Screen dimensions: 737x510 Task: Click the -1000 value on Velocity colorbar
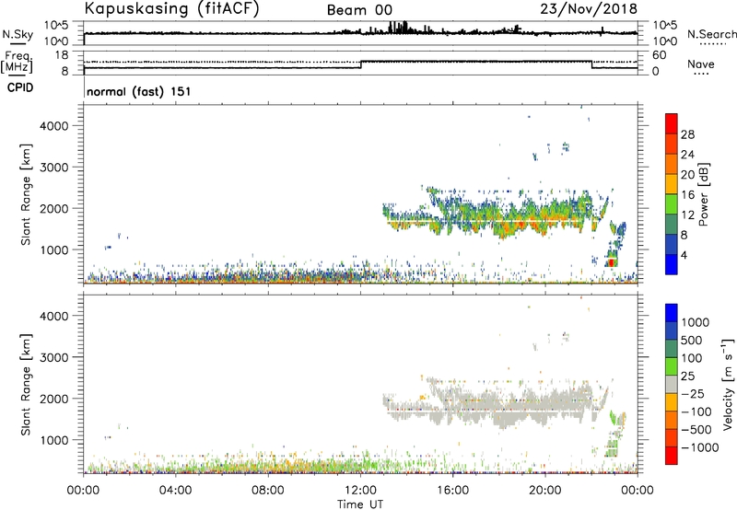[700, 447]
